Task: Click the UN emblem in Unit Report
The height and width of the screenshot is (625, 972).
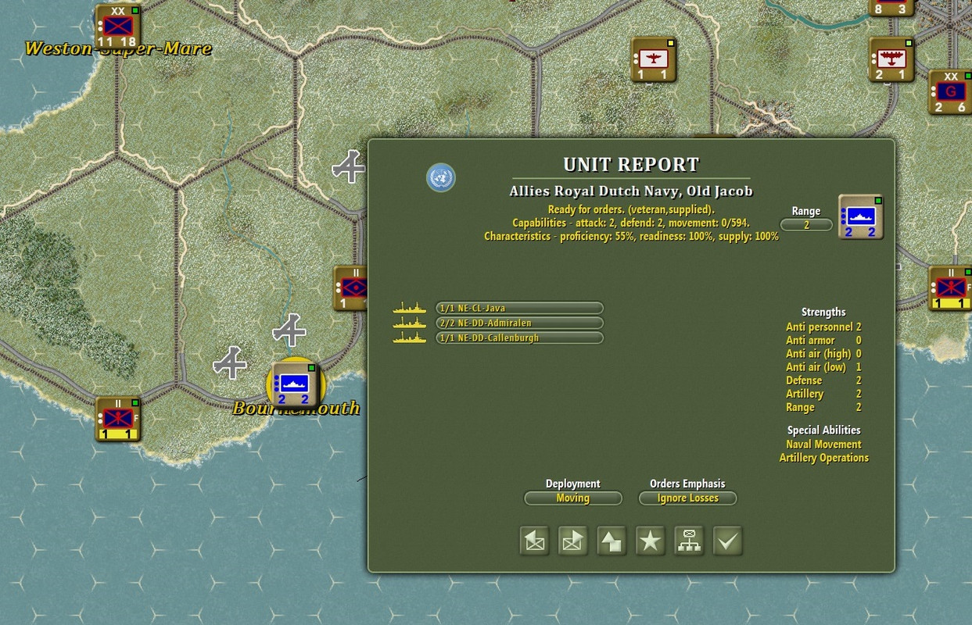Action: click(x=441, y=178)
